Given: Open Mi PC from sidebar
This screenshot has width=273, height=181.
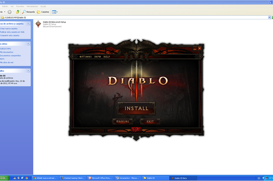Looking at the screenshot, I should click(x=2, y=59).
